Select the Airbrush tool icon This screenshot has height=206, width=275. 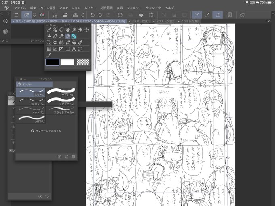click(68, 42)
